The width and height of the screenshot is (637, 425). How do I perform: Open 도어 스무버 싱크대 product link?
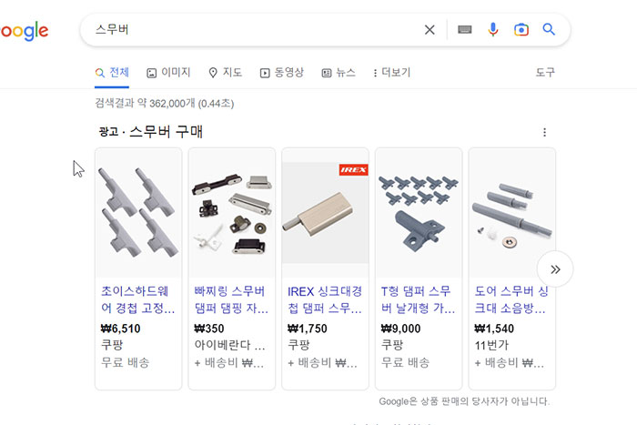(511, 299)
